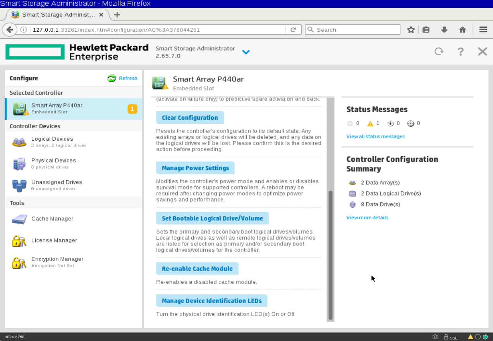Click Manage Device Identification LEDs button
The image size is (493, 341).
point(211,300)
